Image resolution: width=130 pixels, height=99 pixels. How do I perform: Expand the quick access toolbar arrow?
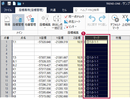click(23, 4)
